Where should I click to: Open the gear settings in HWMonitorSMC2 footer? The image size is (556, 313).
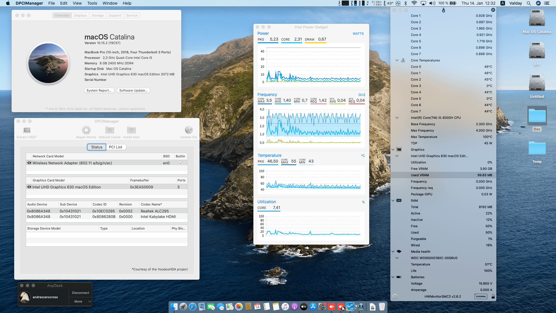pos(395,296)
